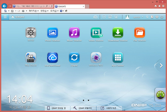Open the browser 도구(O) menu

click(x=54, y=11)
